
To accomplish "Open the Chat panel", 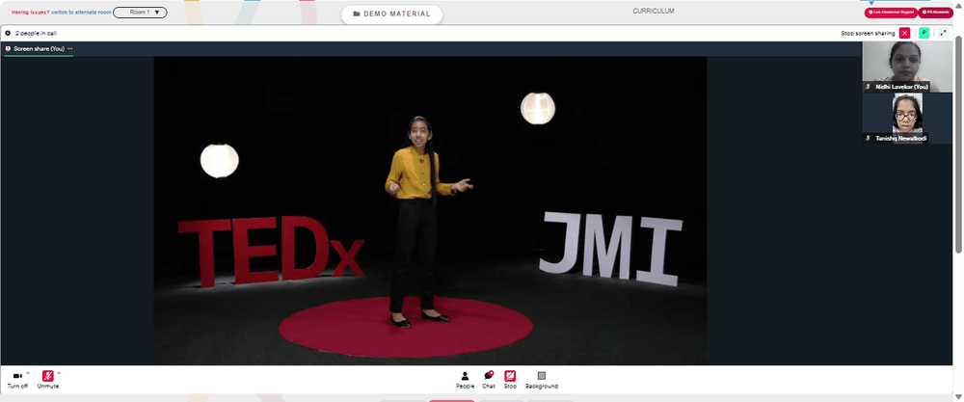I will point(488,380).
